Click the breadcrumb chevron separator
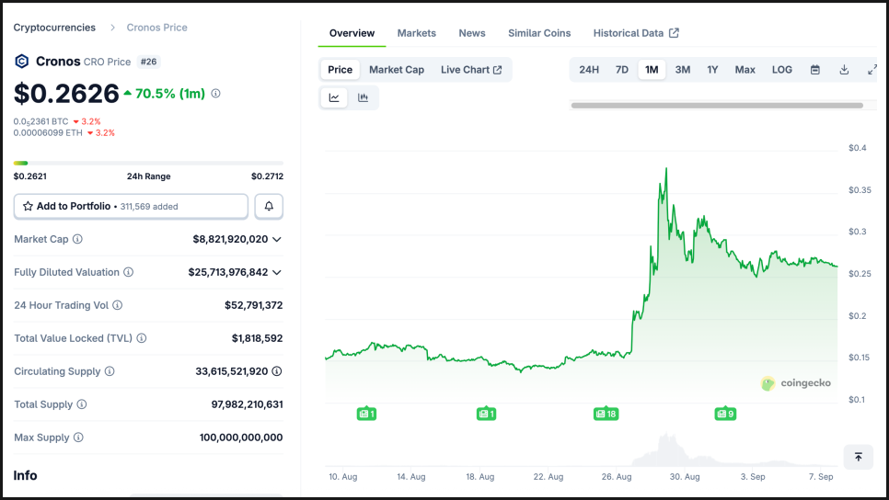The width and height of the screenshot is (889, 500). (112, 28)
